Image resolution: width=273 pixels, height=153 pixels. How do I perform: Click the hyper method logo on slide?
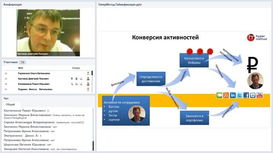[x=257, y=37]
